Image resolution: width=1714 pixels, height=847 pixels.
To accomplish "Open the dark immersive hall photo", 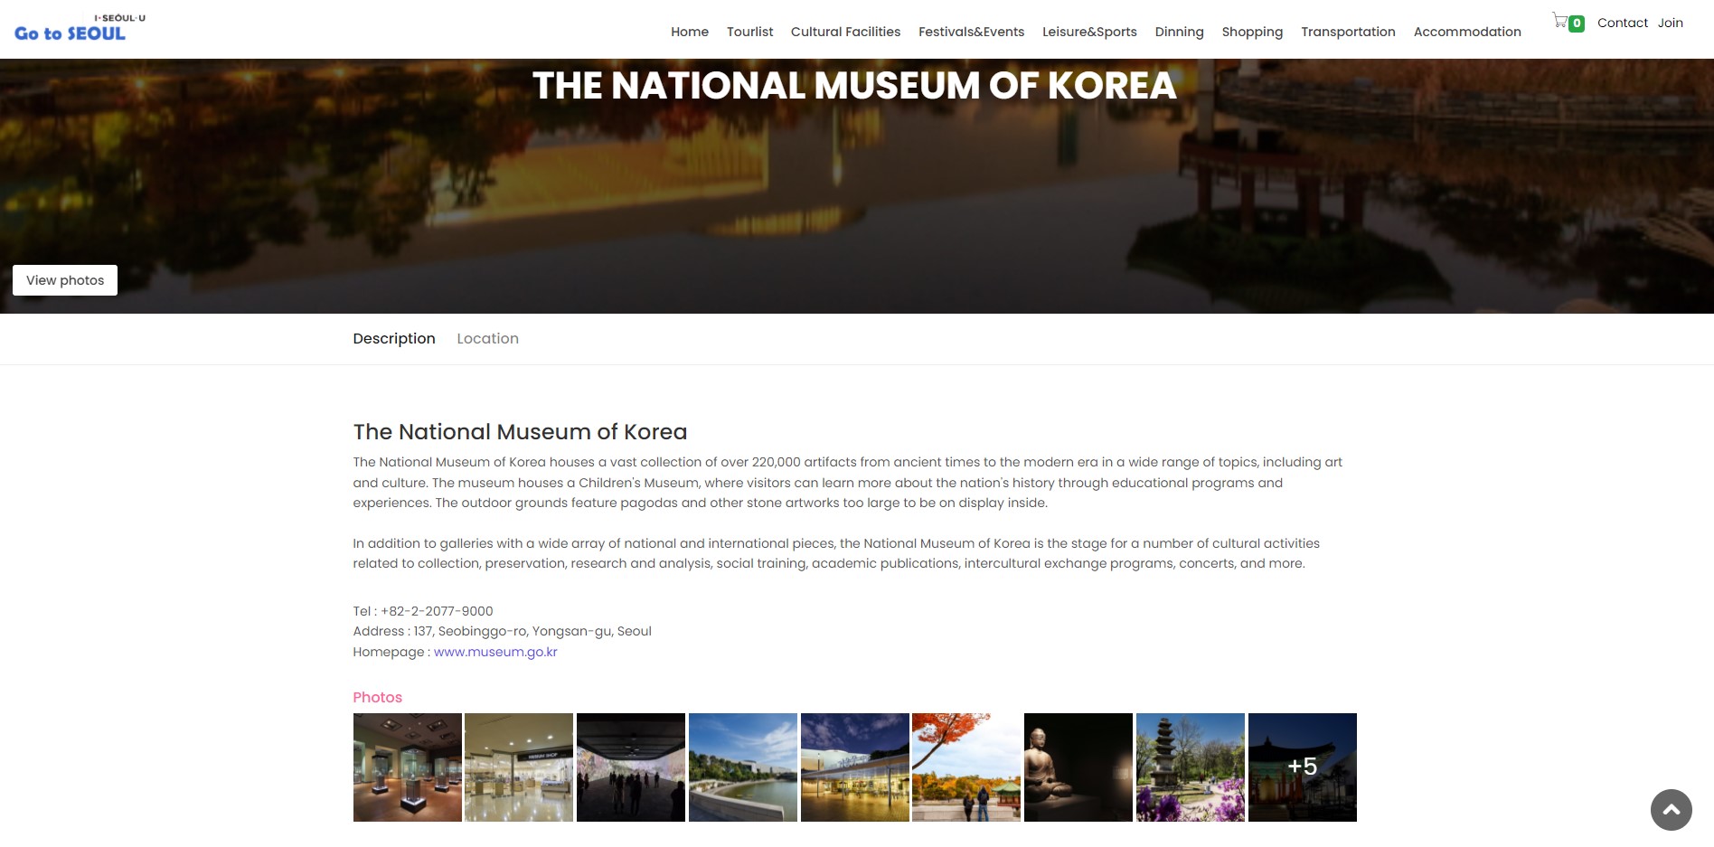I will click(x=631, y=767).
